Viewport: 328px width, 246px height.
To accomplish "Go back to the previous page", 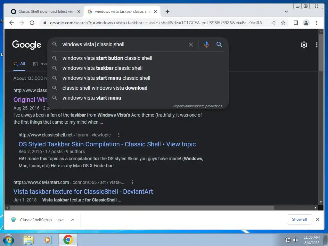I will click(x=12, y=23).
